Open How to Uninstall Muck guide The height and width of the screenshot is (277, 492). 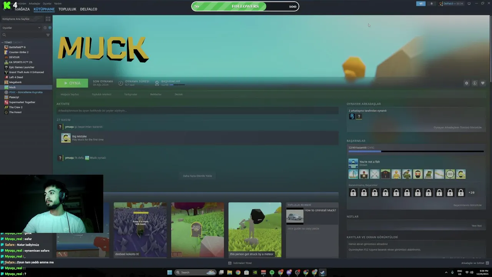click(312, 216)
